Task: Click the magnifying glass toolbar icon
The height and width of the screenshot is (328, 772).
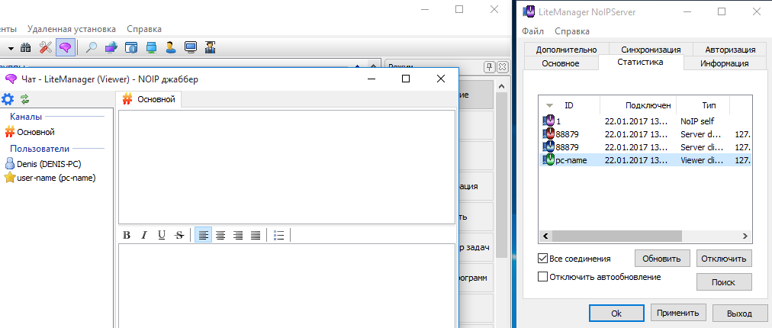Action: pyautogui.click(x=92, y=48)
